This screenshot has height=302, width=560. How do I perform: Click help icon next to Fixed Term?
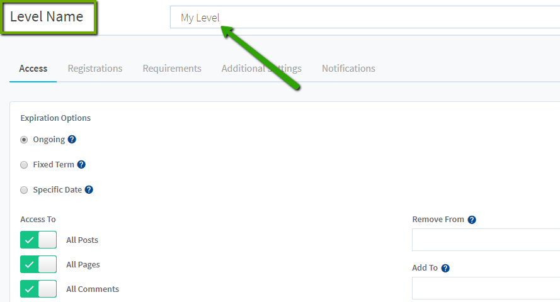point(81,165)
